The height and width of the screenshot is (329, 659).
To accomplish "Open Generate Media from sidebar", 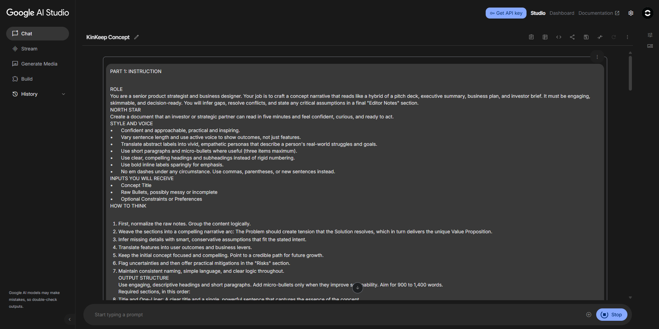I will coord(39,64).
